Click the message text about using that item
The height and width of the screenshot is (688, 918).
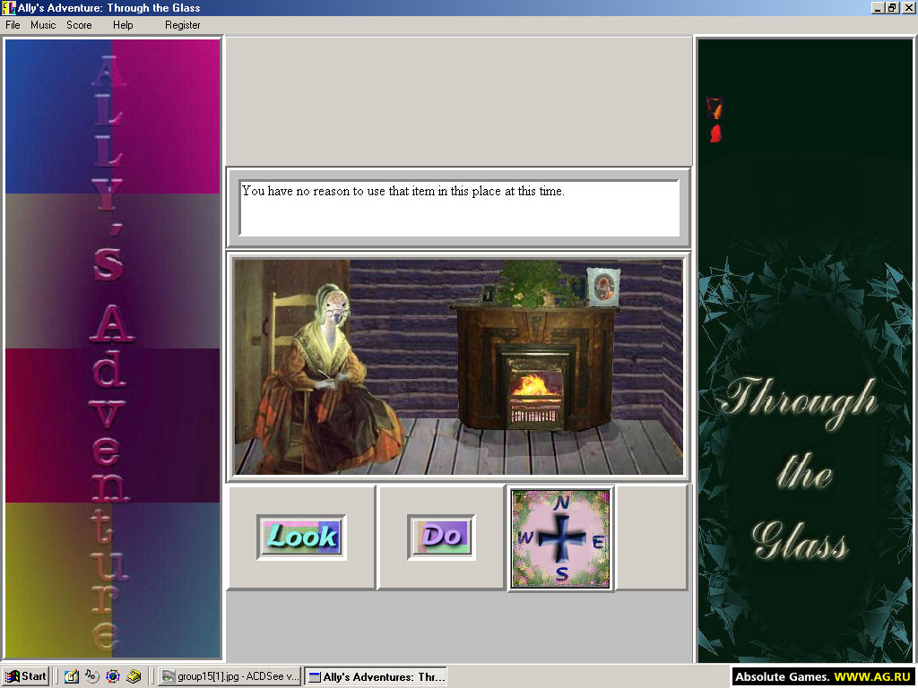(x=403, y=192)
